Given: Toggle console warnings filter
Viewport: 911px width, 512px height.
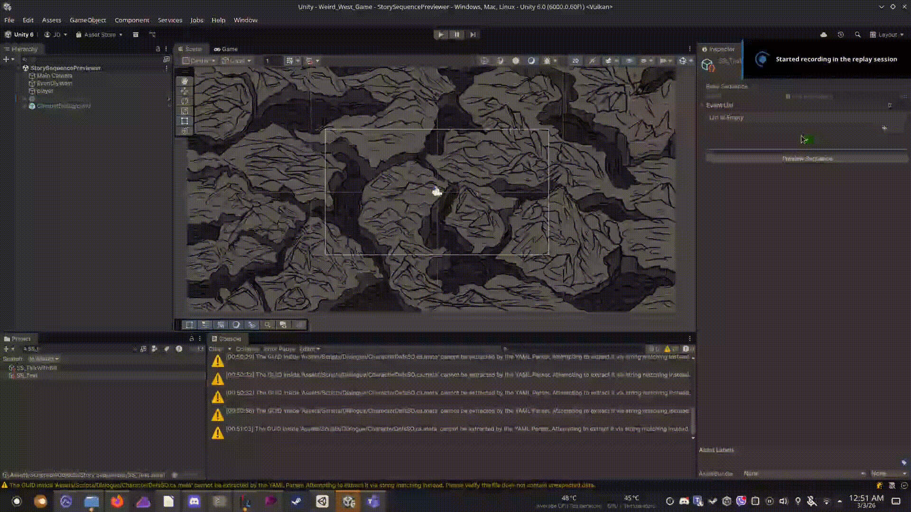Looking at the screenshot, I should pos(670,349).
